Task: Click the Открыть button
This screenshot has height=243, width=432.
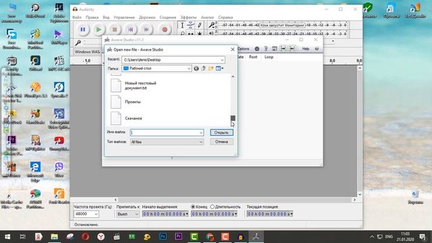Action: (221, 132)
